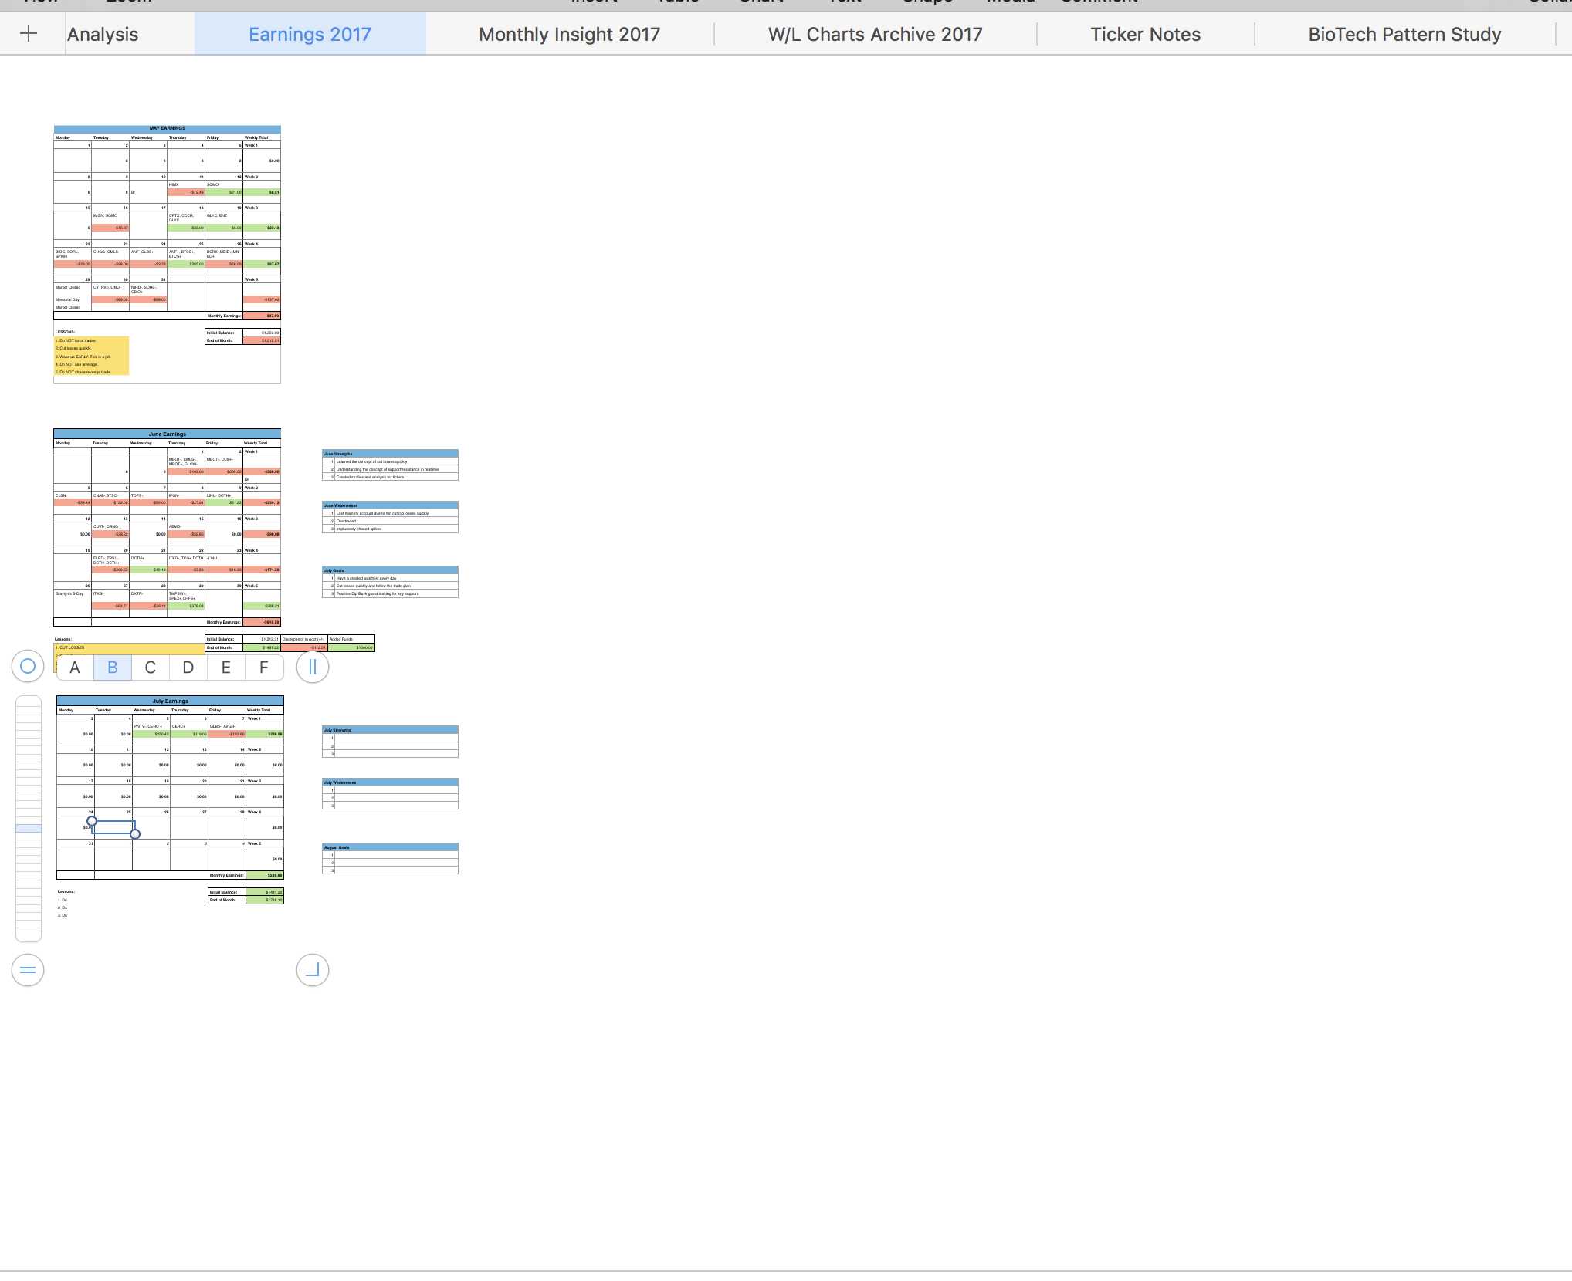Select the July Earnings title cell
Image resolution: width=1572 pixels, height=1281 pixels.
click(170, 701)
